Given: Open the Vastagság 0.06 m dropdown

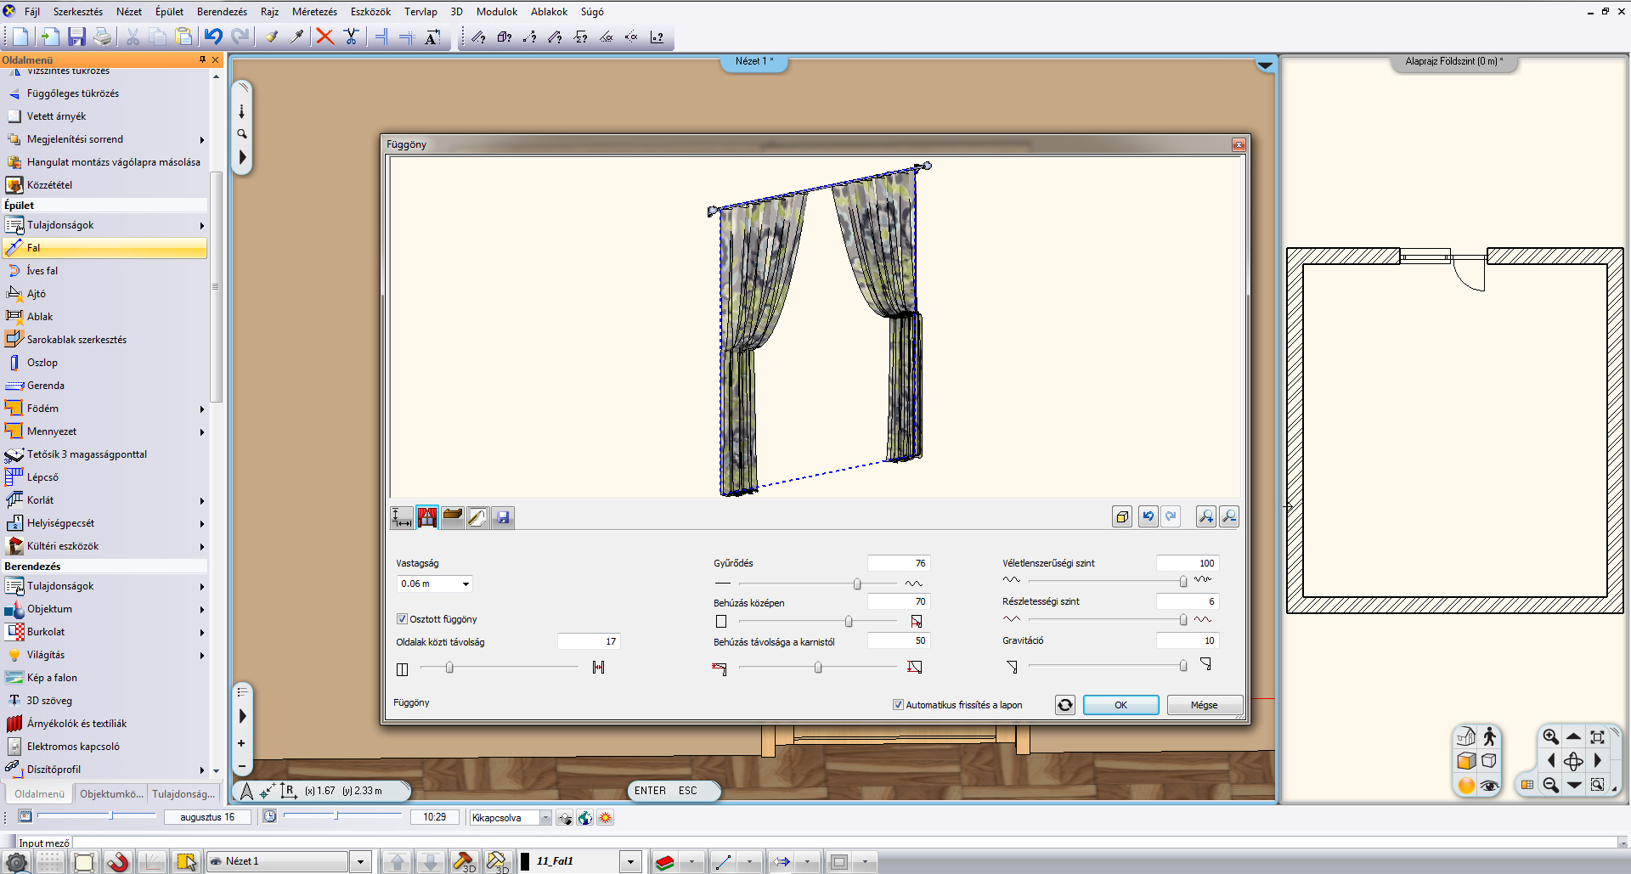Looking at the screenshot, I should point(466,584).
